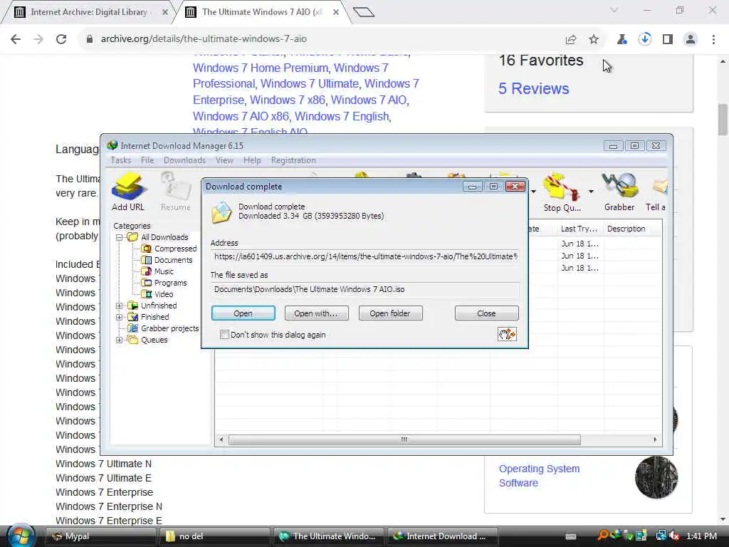The width and height of the screenshot is (729, 547).
Task: Bookmark this page with the star icon
Action: click(x=594, y=40)
